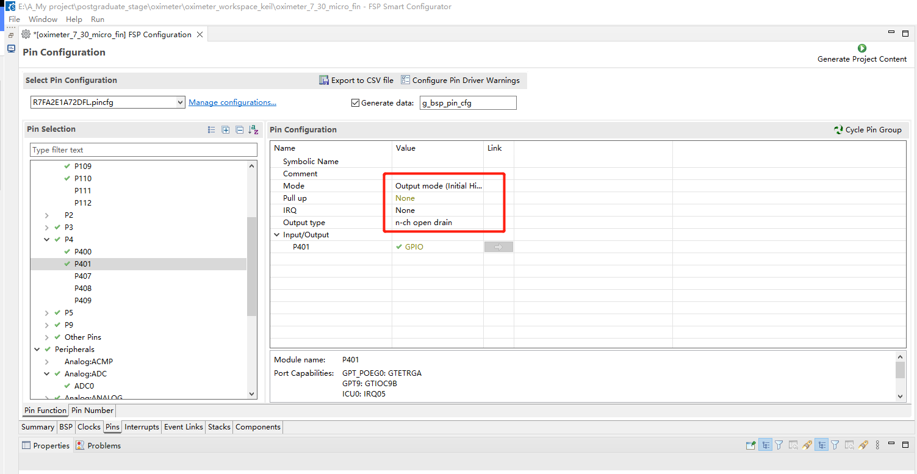
Task: Open the Components tab
Action: 258,427
